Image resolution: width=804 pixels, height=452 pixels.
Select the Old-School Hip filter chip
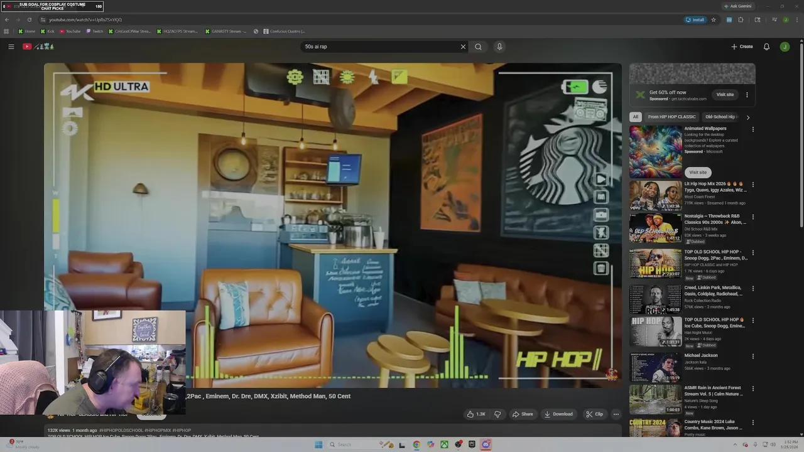click(x=721, y=117)
